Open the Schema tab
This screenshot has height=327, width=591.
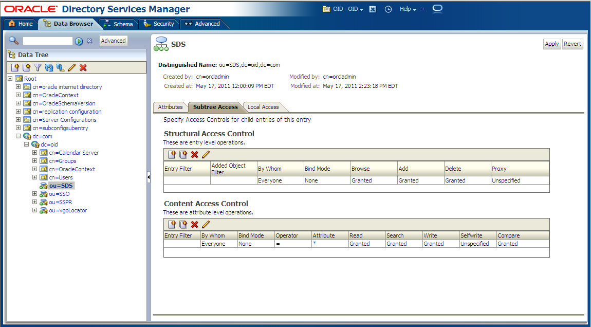[118, 24]
